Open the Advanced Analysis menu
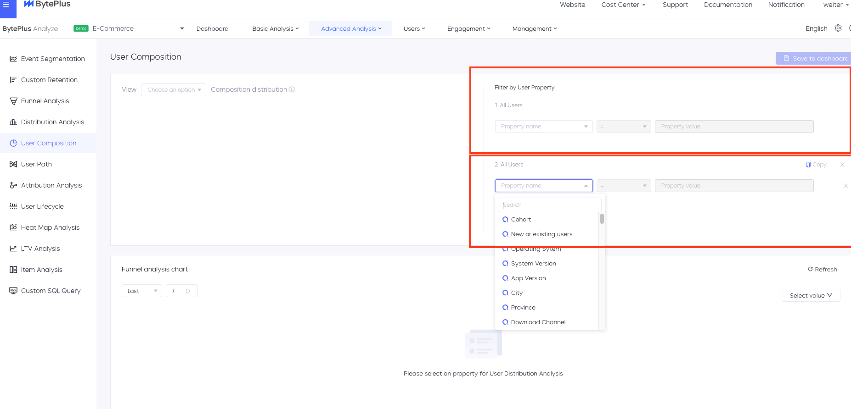 point(351,28)
